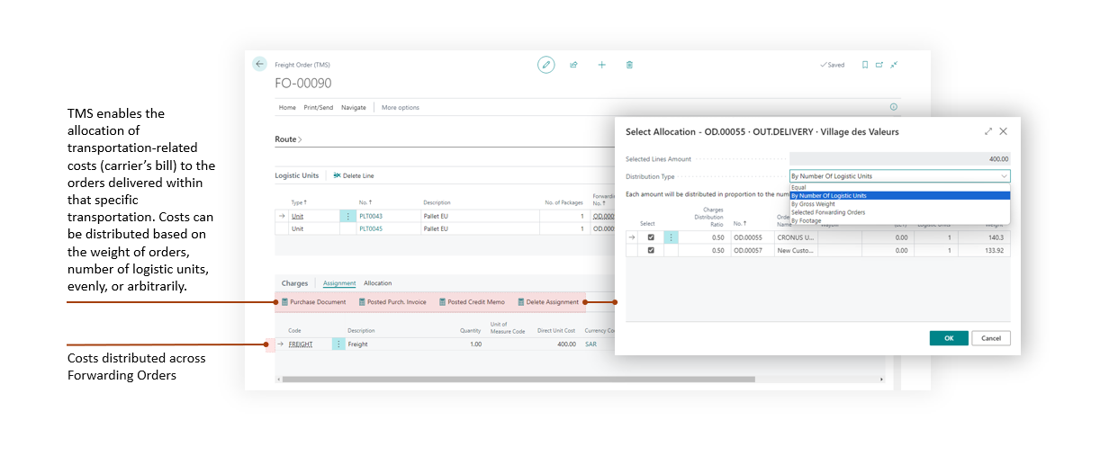1118x456 pixels.
Task: Click the share icon in header
Action: (x=573, y=65)
